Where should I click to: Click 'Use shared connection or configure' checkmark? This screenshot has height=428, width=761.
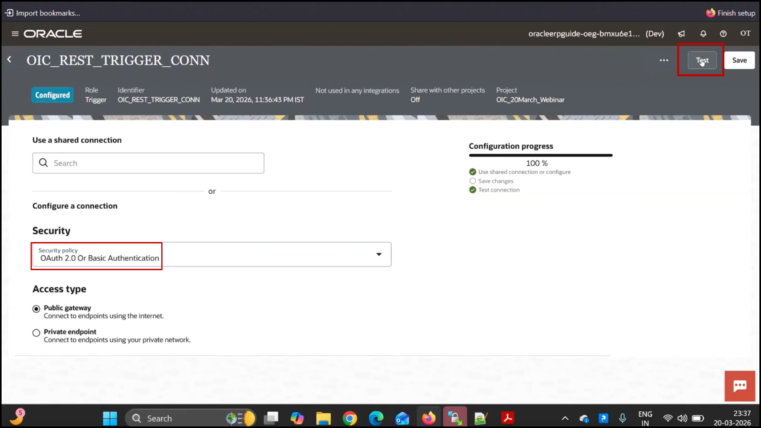pyautogui.click(x=472, y=172)
